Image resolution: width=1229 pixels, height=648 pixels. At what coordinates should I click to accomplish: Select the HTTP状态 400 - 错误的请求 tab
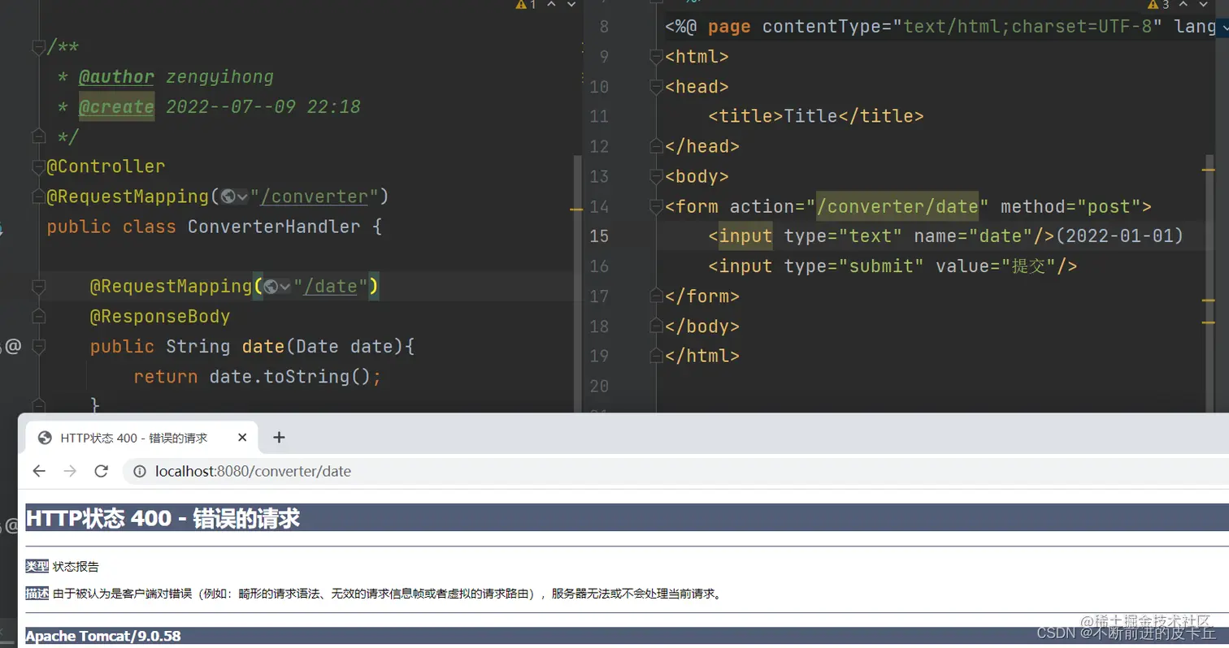point(142,438)
